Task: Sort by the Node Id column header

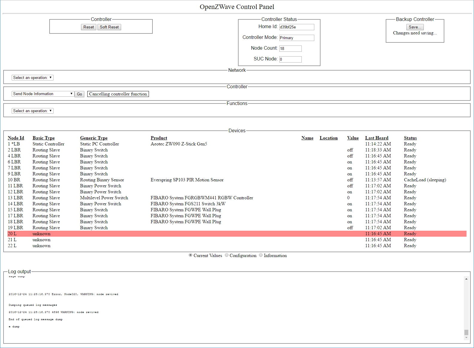Action: 16,138
